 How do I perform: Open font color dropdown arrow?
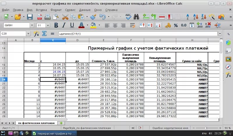point(87,25)
